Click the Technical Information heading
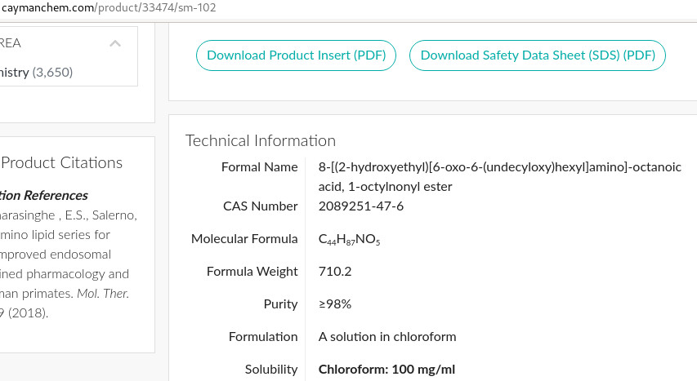The width and height of the screenshot is (697, 381). coord(261,140)
